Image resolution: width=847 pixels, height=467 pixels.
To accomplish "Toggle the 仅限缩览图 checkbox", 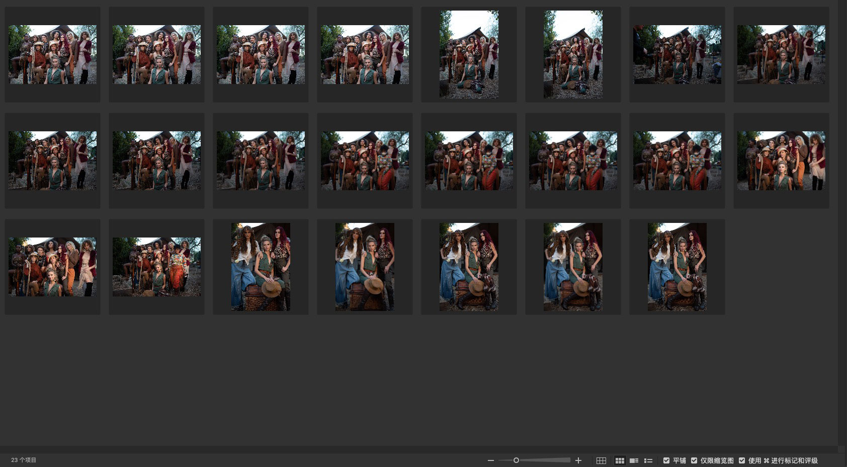I will click(694, 460).
